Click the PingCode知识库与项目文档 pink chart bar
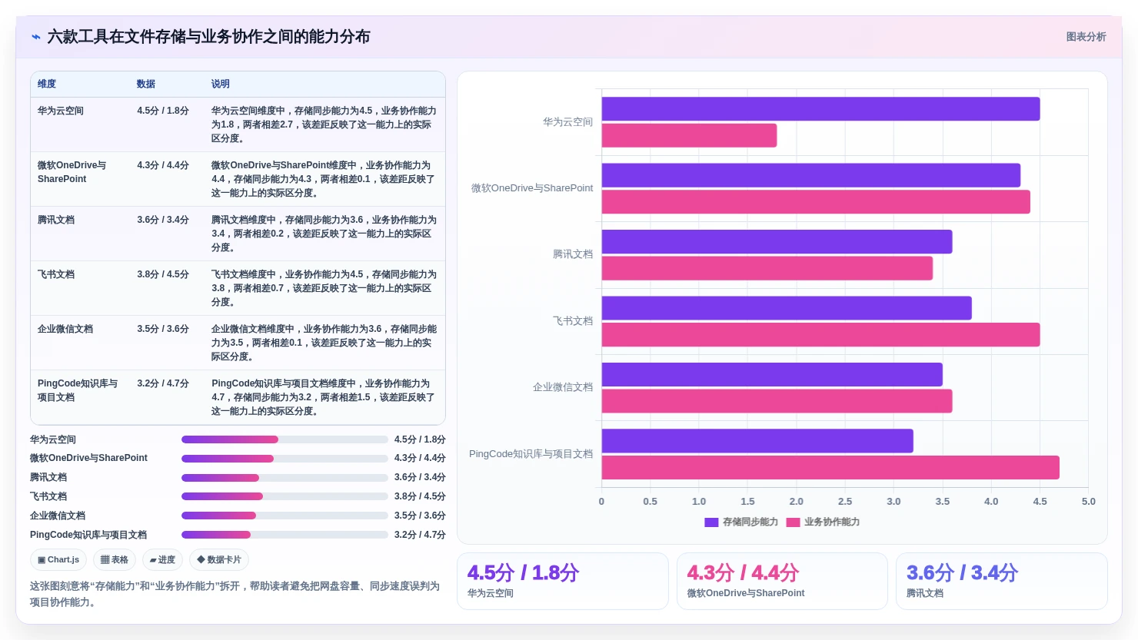 coord(830,468)
